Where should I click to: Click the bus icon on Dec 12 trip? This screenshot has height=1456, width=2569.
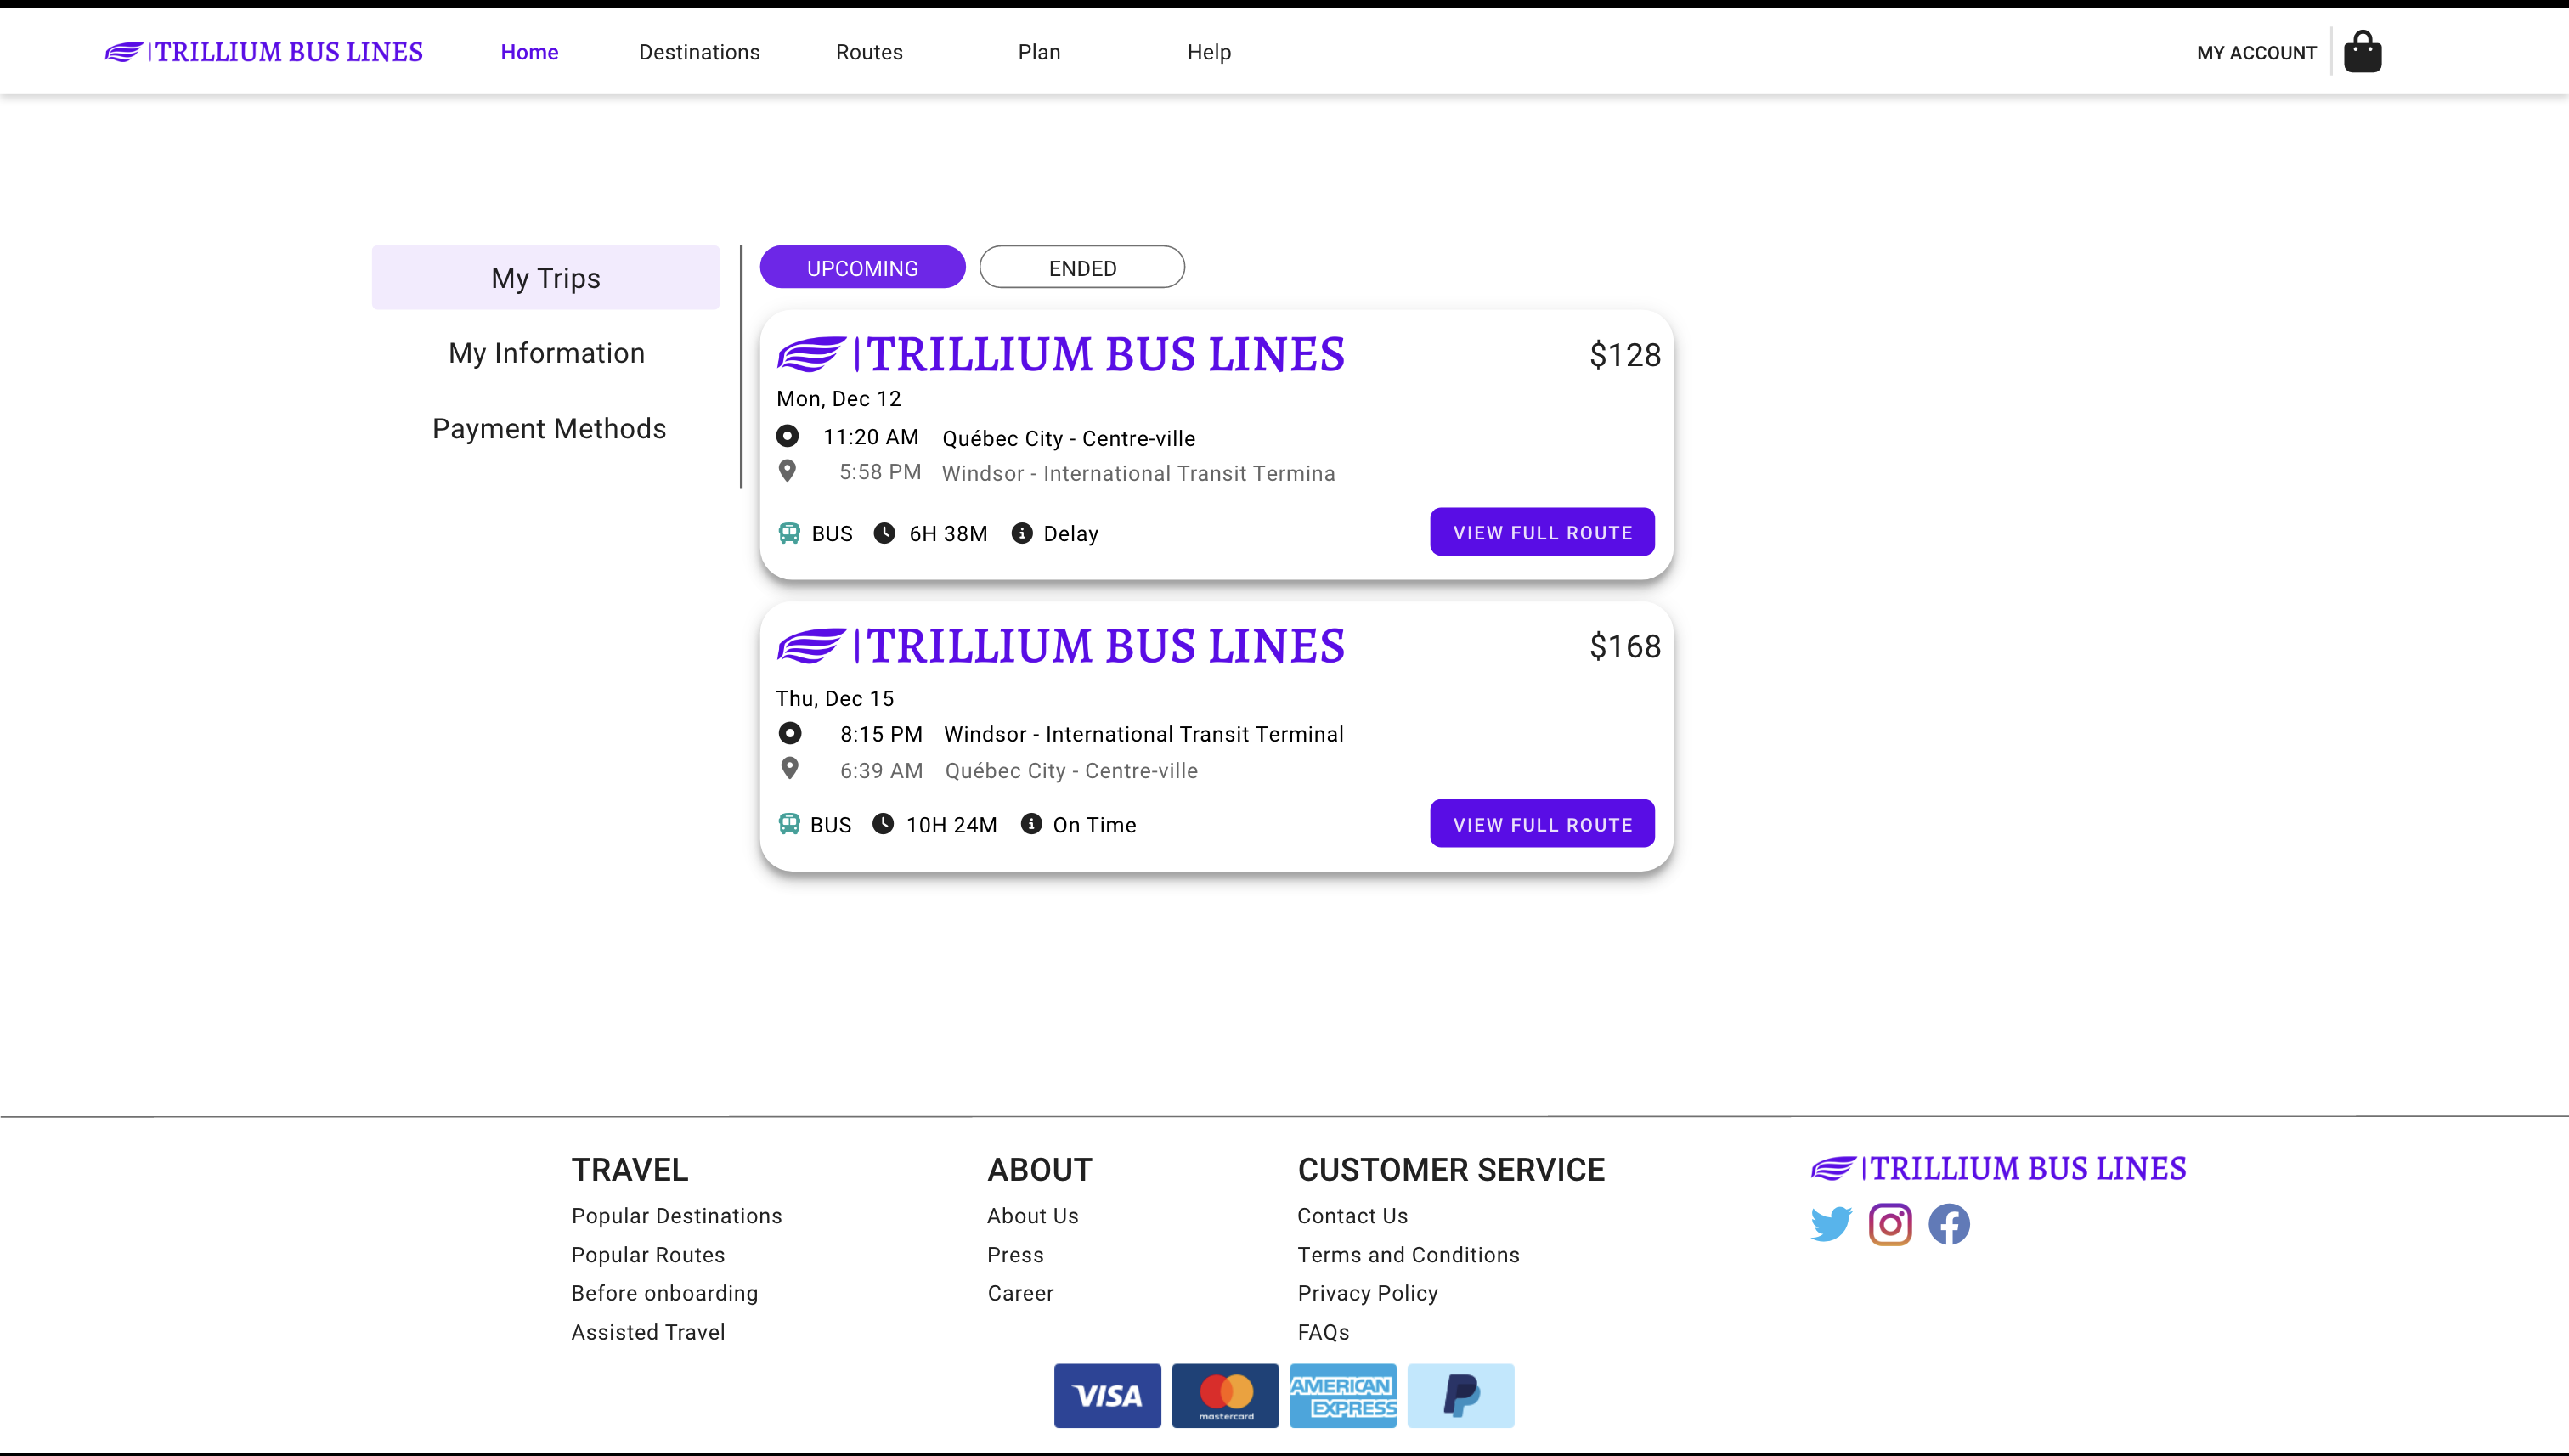789,533
